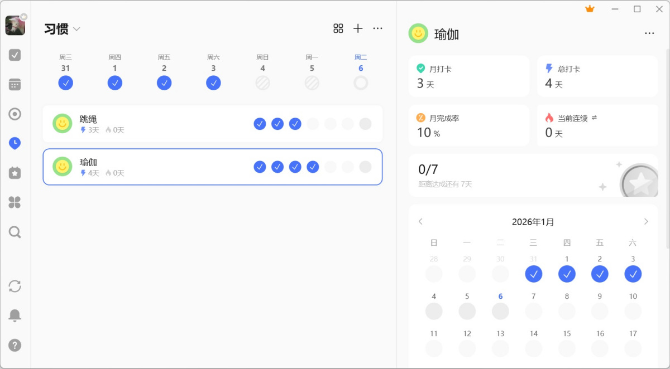The image size is (670, 369).
Task: Open the habit list more options menu
Action: 378,28
